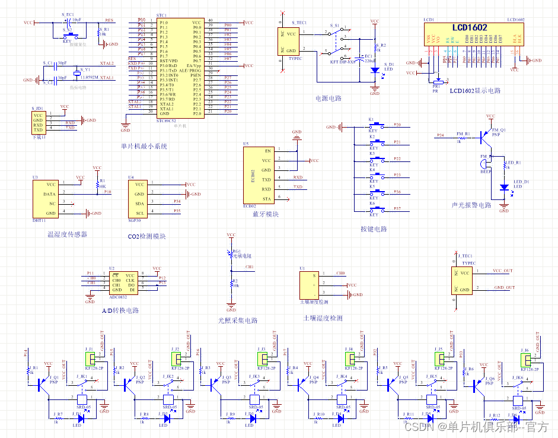Click the soil moisture sensor block U1

[310, 285]
